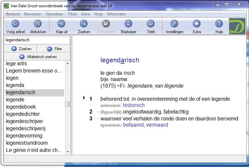This screenshot has height=167, width=249.
Task: Follow the synonym link befaamd
Action: tap(133, 125)
